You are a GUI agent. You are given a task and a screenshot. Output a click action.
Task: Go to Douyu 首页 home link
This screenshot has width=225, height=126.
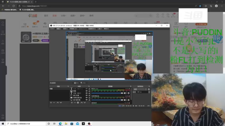tap(46, 16)
